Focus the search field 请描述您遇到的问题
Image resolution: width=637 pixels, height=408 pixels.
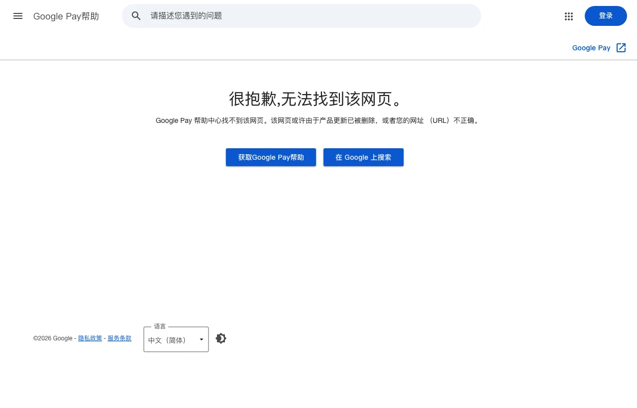point(302,16)
